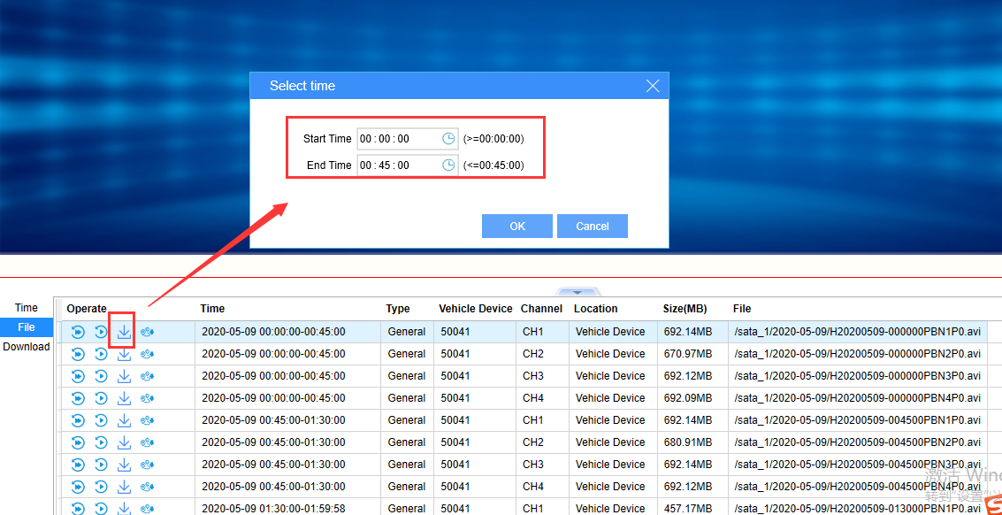Viewport: 1002px width, 515px height.
Task: Click the Channel column header
Action: (x=541, y=309)
